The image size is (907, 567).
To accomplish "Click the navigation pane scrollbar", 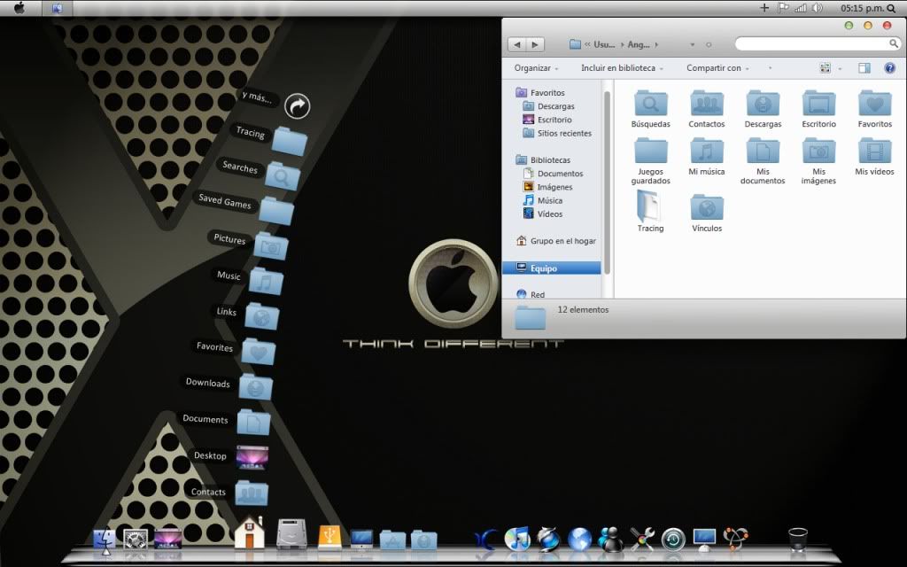I will click(x=608, y=183).
